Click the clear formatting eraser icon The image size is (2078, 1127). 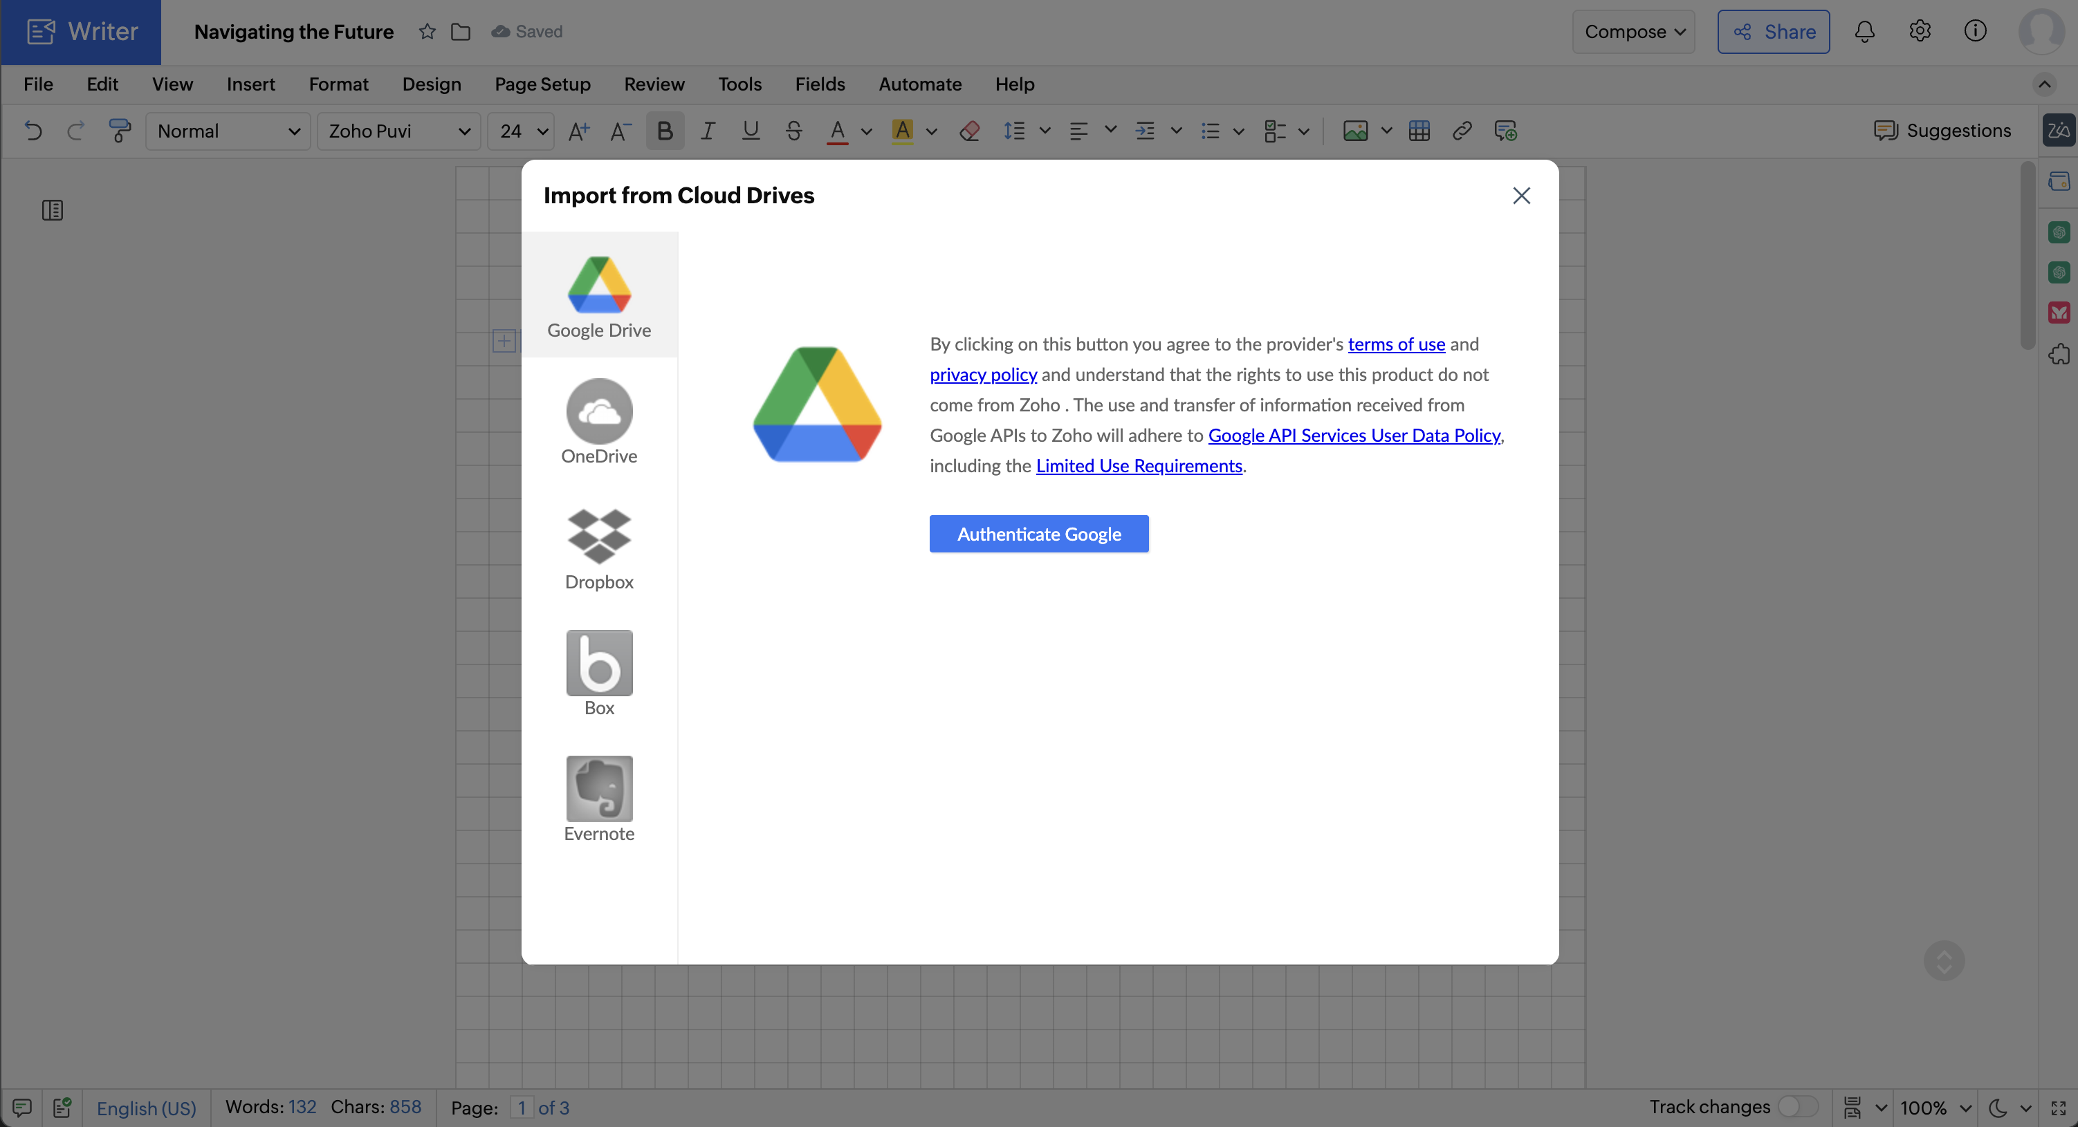(x=970, y=131)
